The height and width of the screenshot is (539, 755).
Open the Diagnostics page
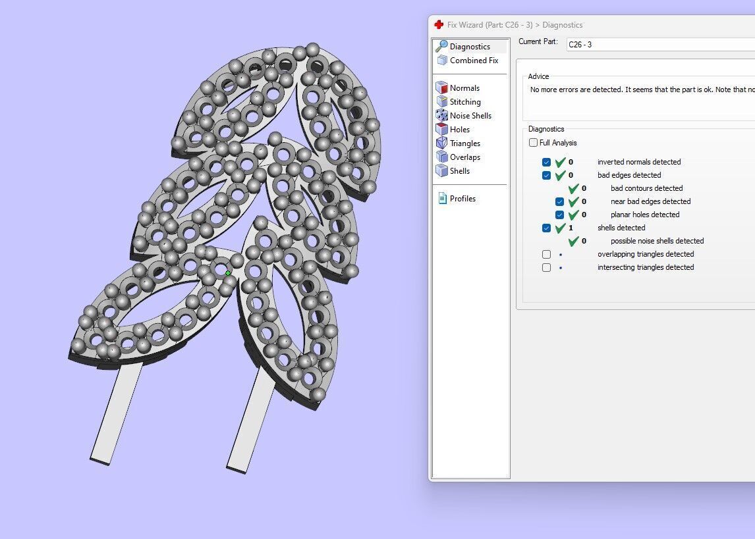coord(470,46)
